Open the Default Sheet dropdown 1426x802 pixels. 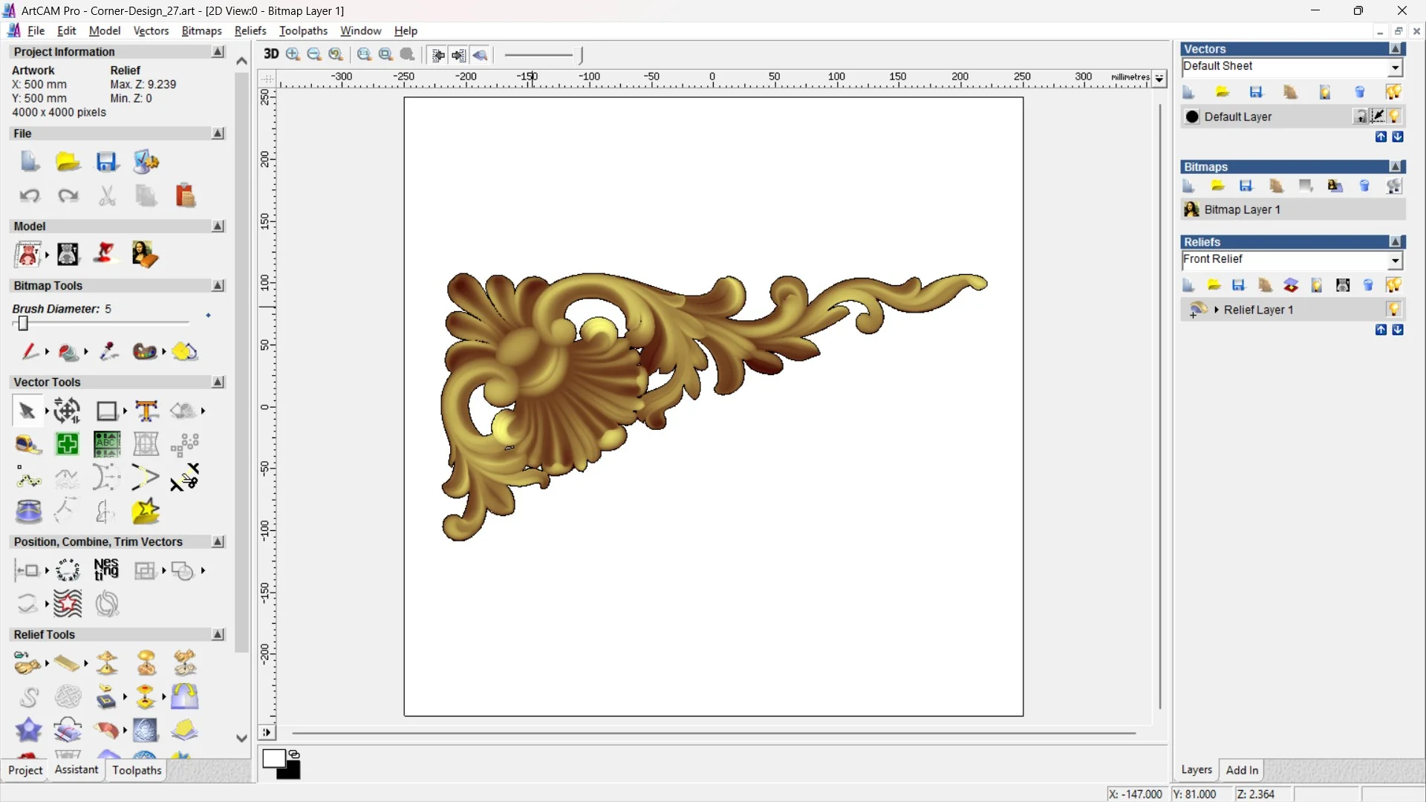[1396, 67]
